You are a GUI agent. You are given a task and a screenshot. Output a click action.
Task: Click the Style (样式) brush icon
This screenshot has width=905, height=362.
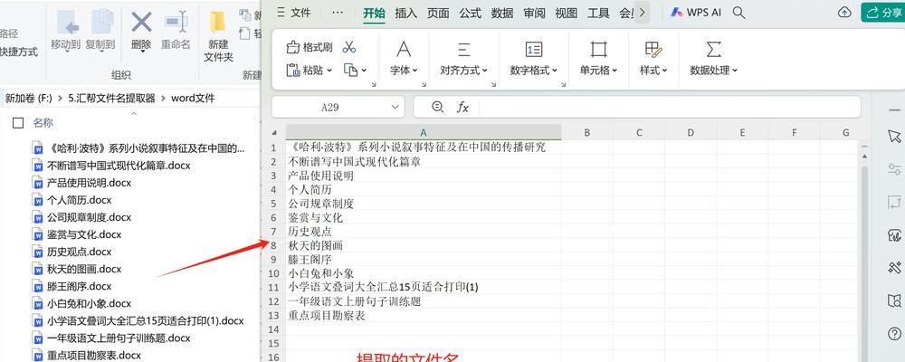coord(653,49)
